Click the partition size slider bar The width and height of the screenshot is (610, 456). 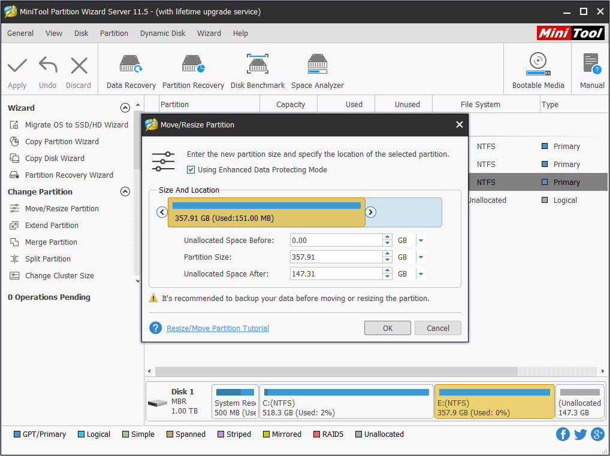[x=267, y=212]
